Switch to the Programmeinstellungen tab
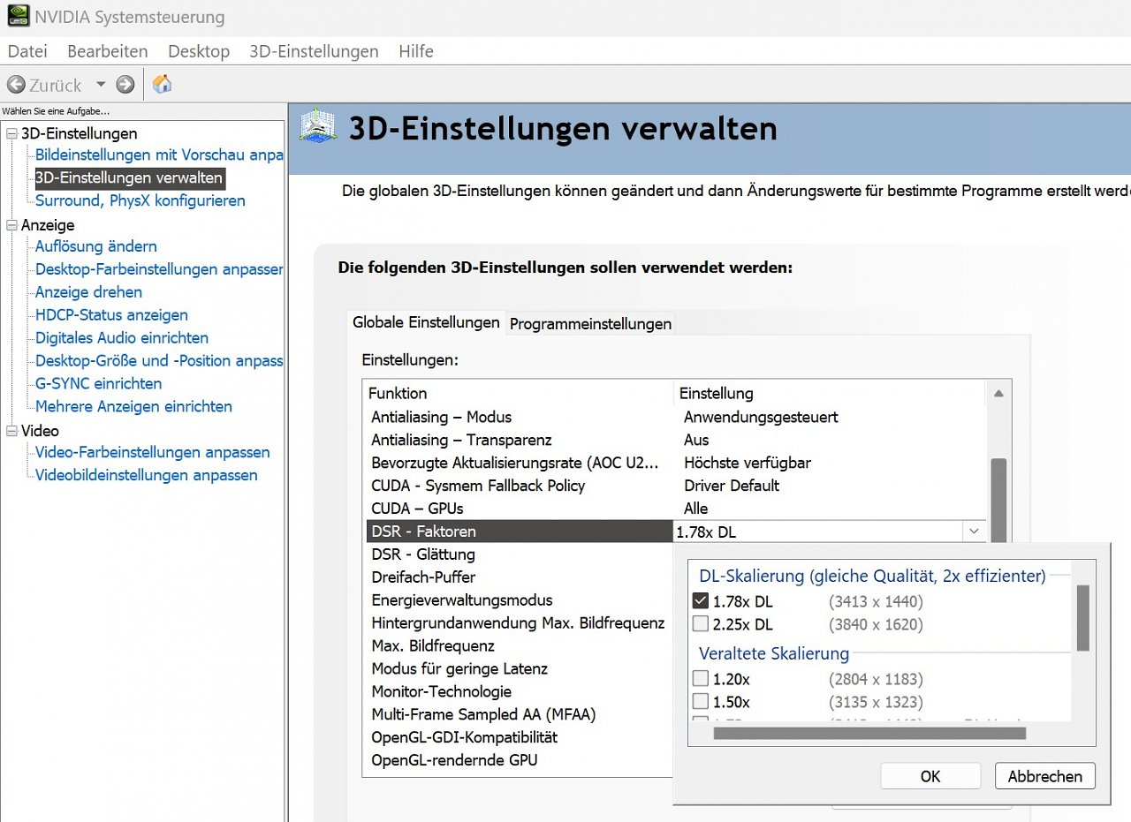The image size is (1131, 822). click(x=590, y=324)
